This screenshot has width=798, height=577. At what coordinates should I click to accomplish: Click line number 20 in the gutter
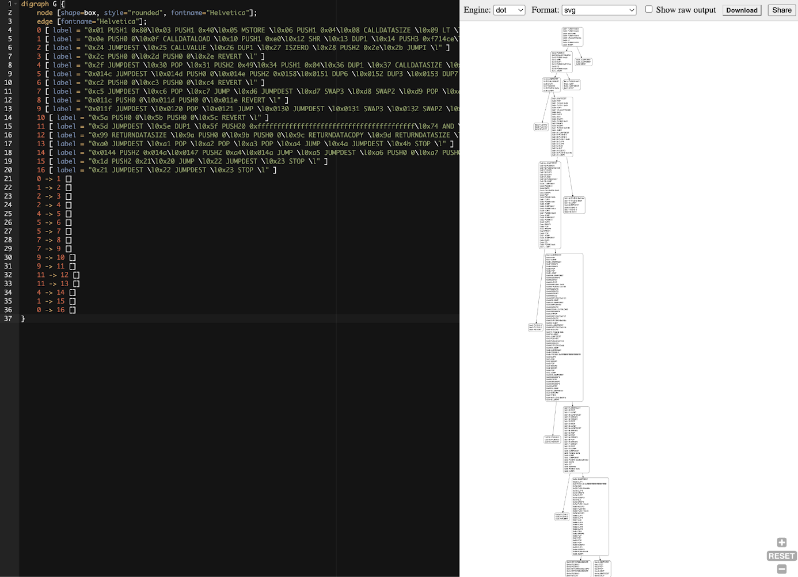pos(8,170)
